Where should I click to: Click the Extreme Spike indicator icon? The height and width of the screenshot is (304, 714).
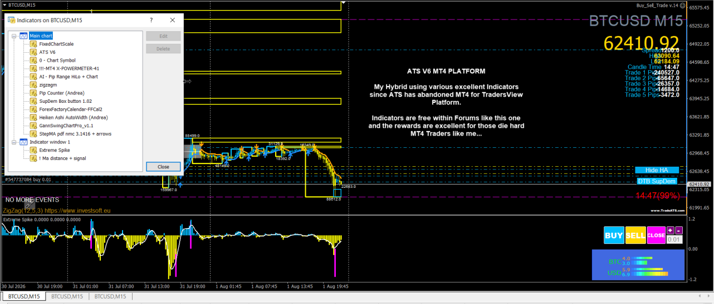coord(33,150)
